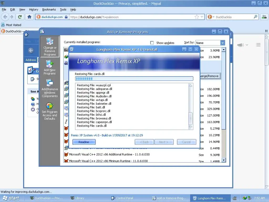Open the Edit menu
Image resolution: width=269 pixels, height=202 pixels.
tap(13, 9)
